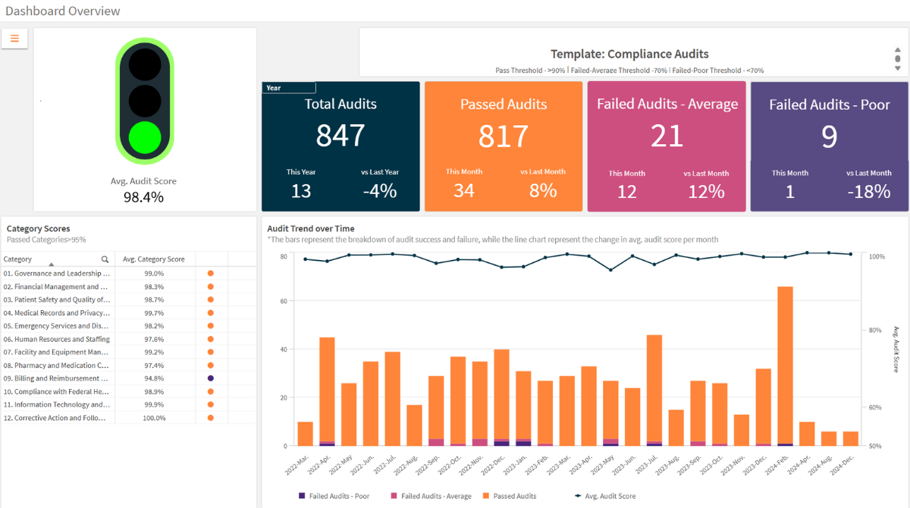Open the hamburger menu
Viewport: 910px width, 508px height.
point(14,39)
